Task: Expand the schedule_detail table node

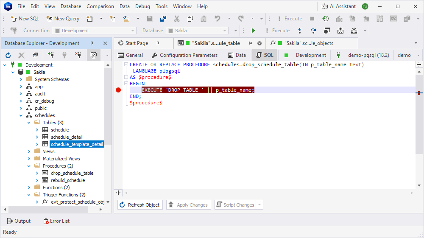Action: tap(37, 137)
